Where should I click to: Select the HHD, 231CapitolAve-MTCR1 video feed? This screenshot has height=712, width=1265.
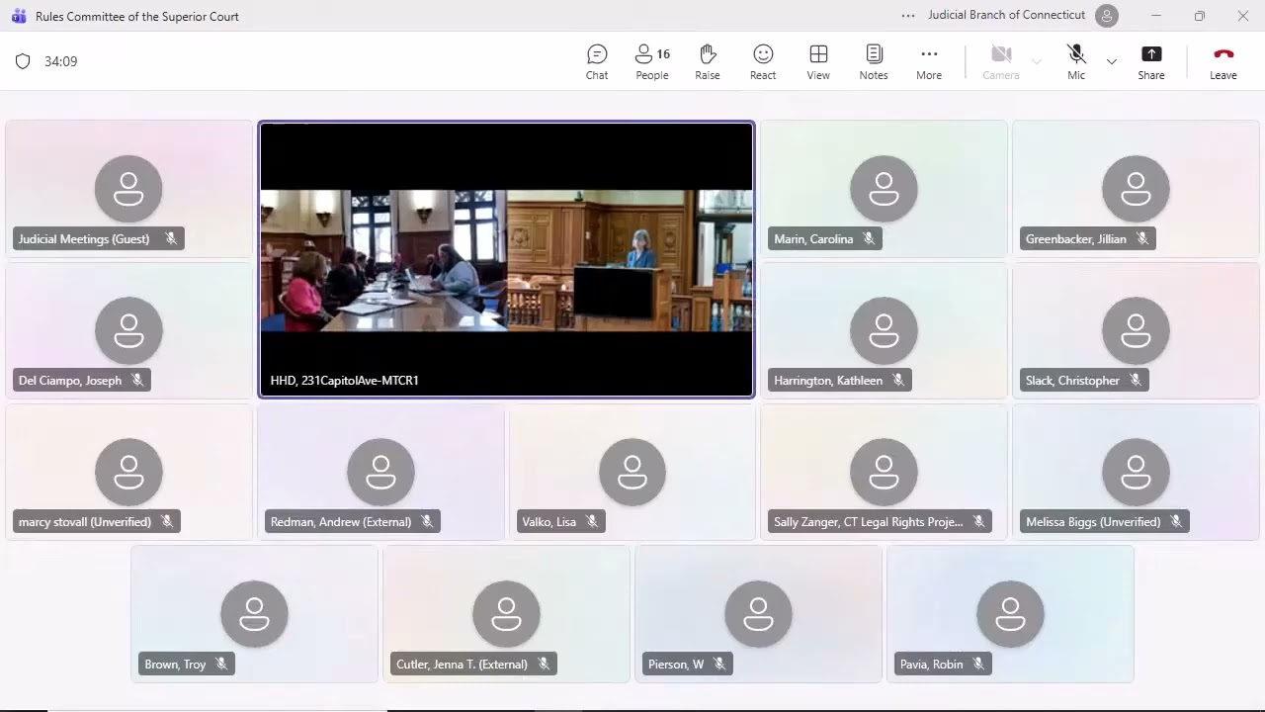506,260
